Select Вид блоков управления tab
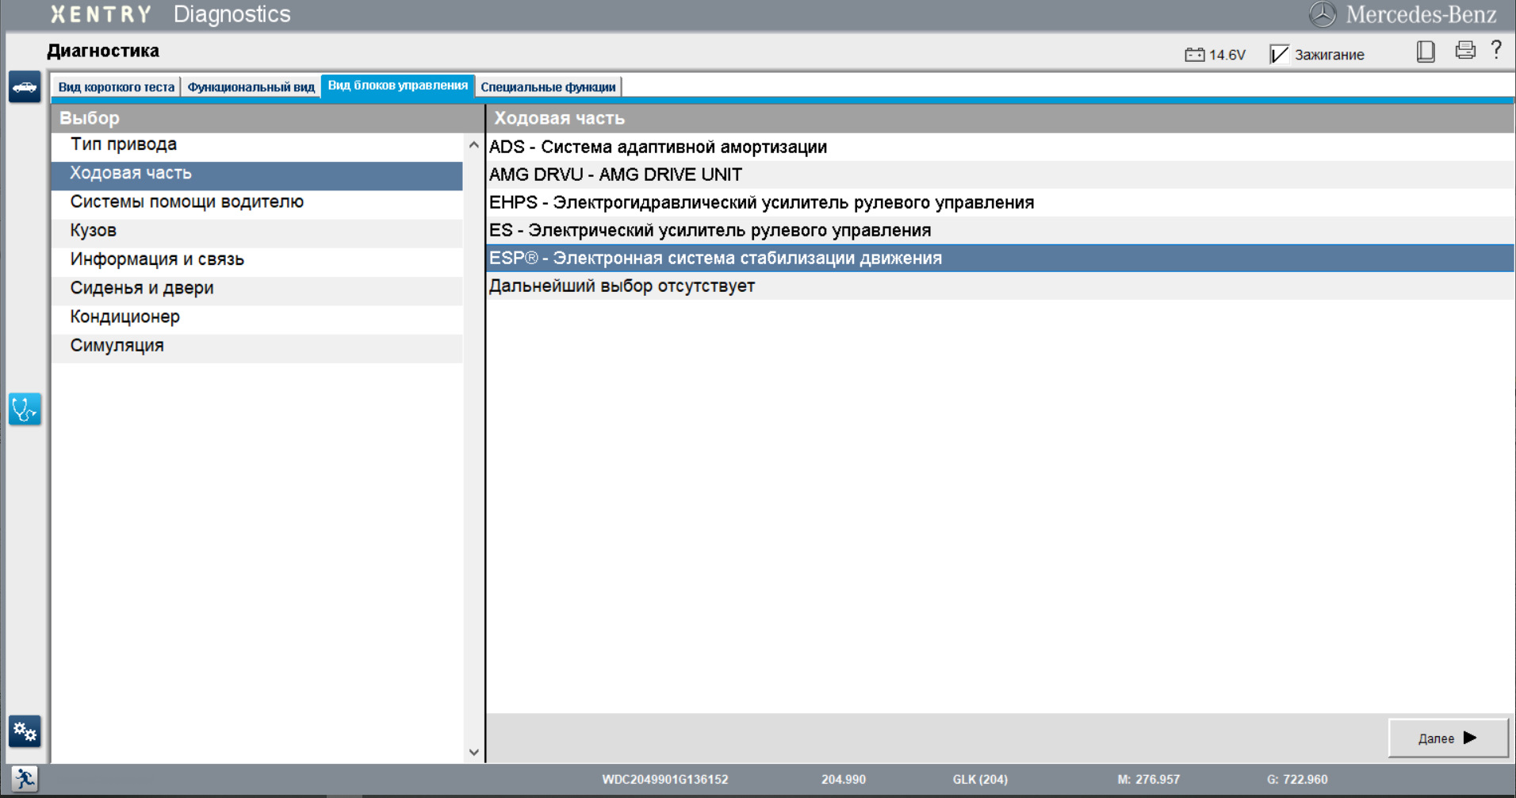The image size is (1516, 798). coord(398,86)
